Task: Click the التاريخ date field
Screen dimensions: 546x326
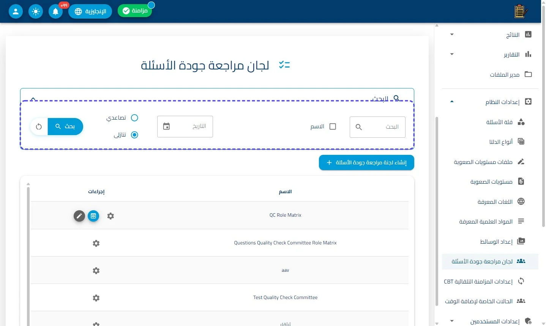Action: tap(185, 126)
